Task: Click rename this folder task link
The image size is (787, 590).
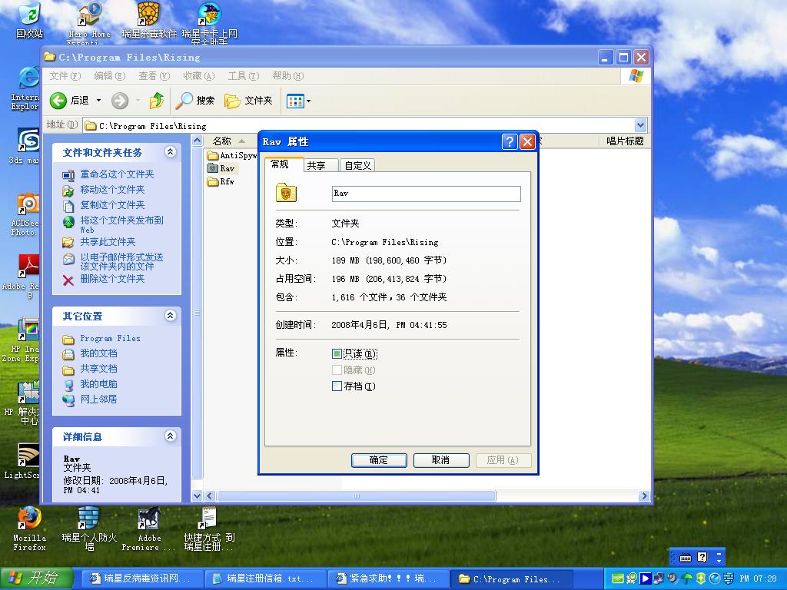Action: 117,174
